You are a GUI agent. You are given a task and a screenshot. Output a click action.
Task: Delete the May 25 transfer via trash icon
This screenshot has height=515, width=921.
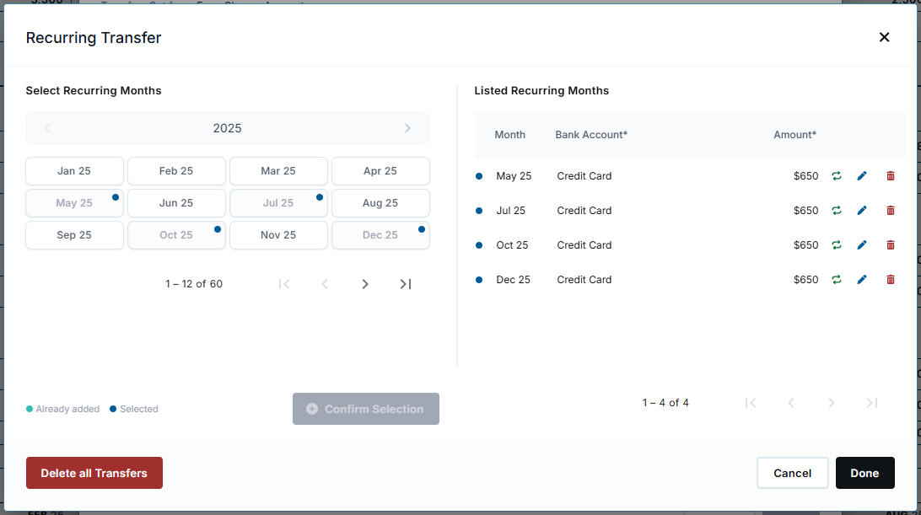click(x=891, y=175)
